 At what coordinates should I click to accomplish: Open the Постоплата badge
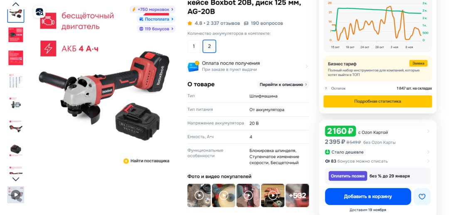pyautogui.click(x=156, y=19)
